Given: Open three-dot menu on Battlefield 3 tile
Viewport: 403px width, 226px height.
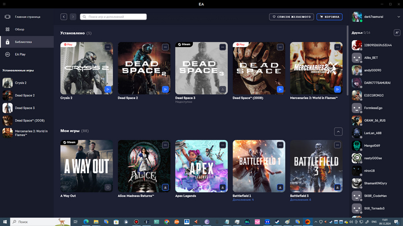Looking at the screenshot, I should (x=337, y=145).
